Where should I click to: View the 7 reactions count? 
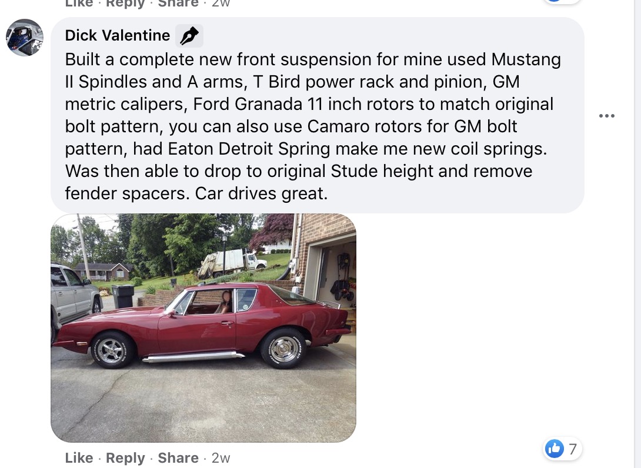572,449
